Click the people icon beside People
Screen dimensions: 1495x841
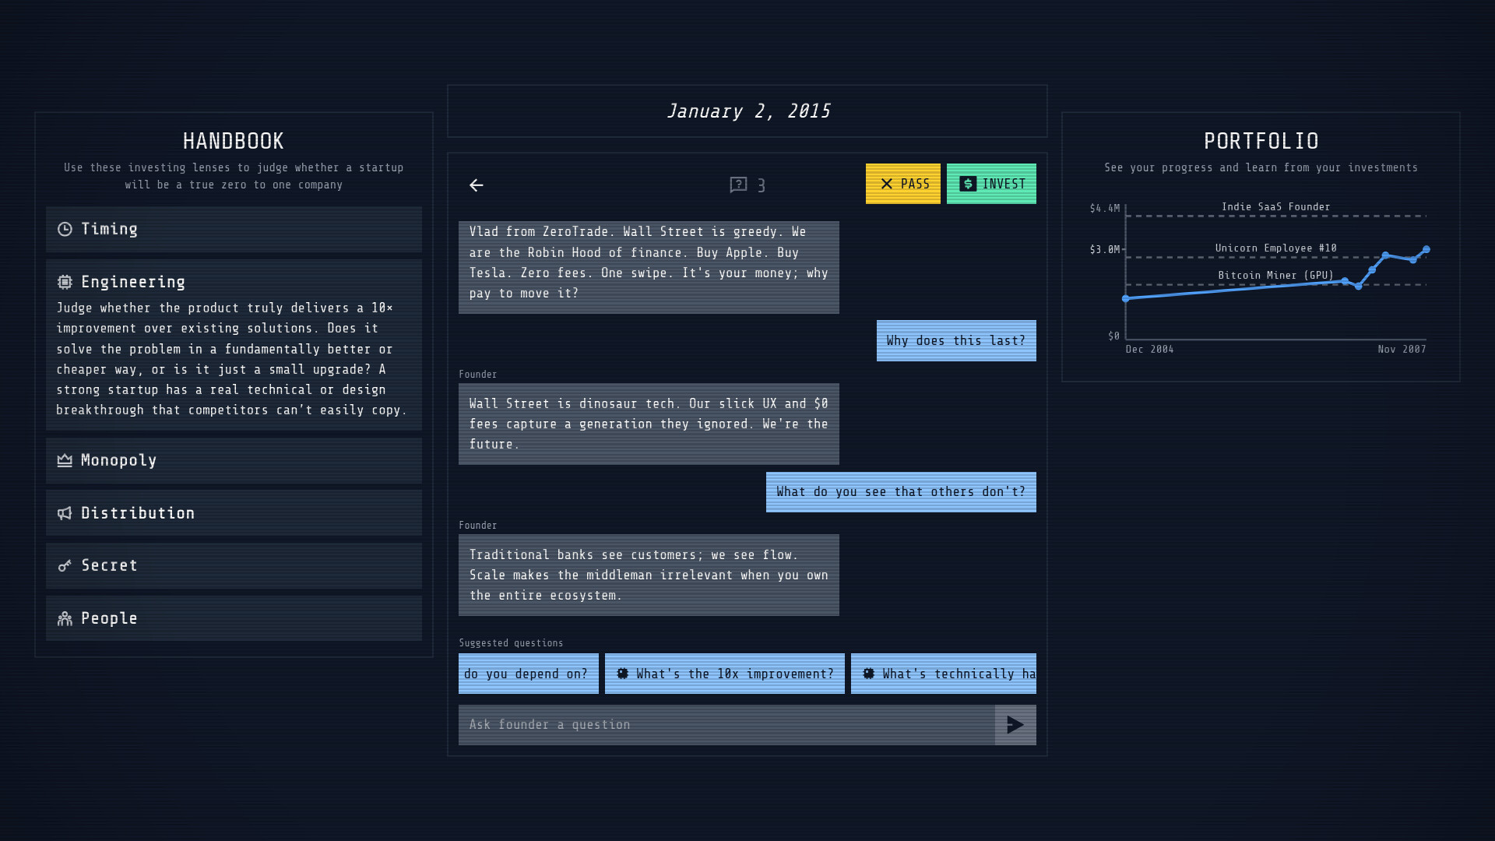[65, 618]
